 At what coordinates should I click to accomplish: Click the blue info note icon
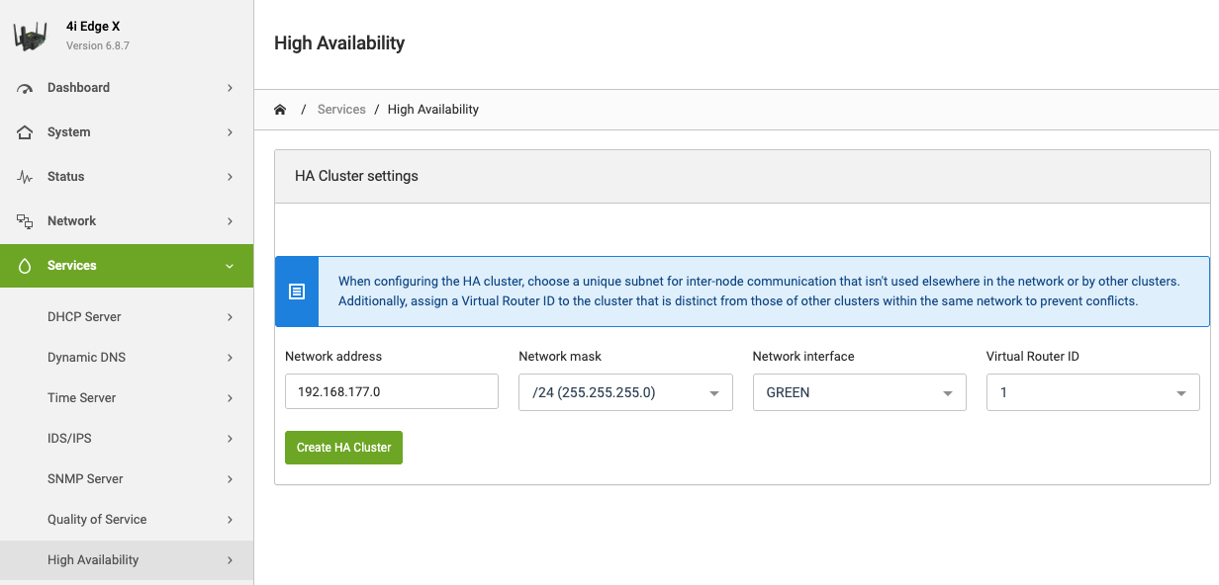tap(297, 292)
